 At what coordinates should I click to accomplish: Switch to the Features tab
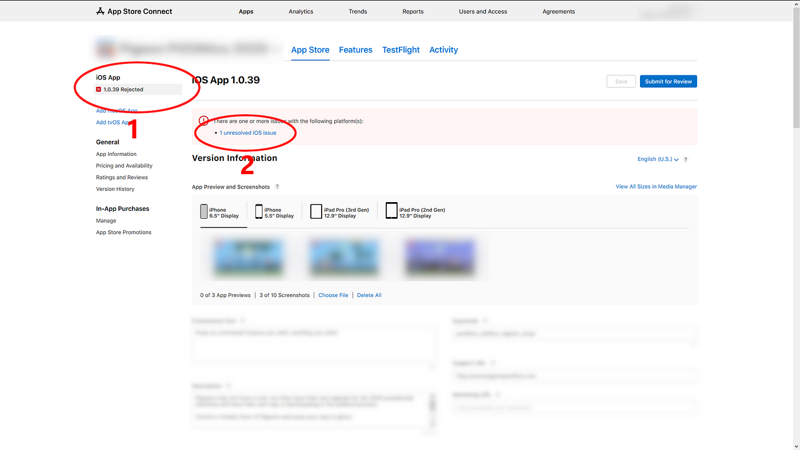(355, 50)
